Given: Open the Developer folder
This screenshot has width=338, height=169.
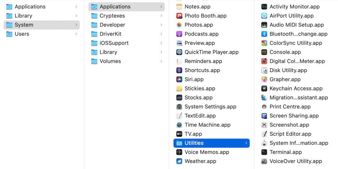Looking at the screenshot, I should [112, 25].
